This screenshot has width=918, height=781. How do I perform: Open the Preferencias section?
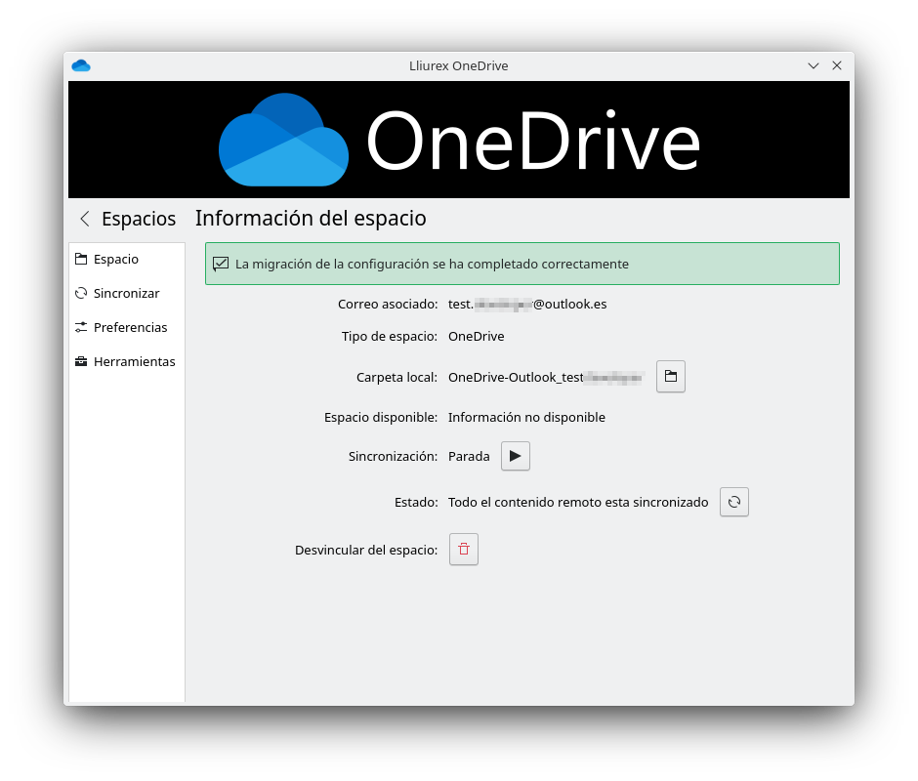(x=130, y=328)
